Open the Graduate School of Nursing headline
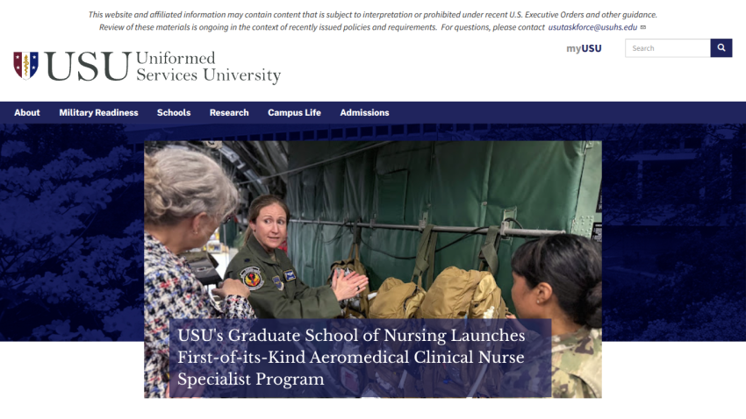The width and height of the screenshot is (746, 419). tap(351, 358)
